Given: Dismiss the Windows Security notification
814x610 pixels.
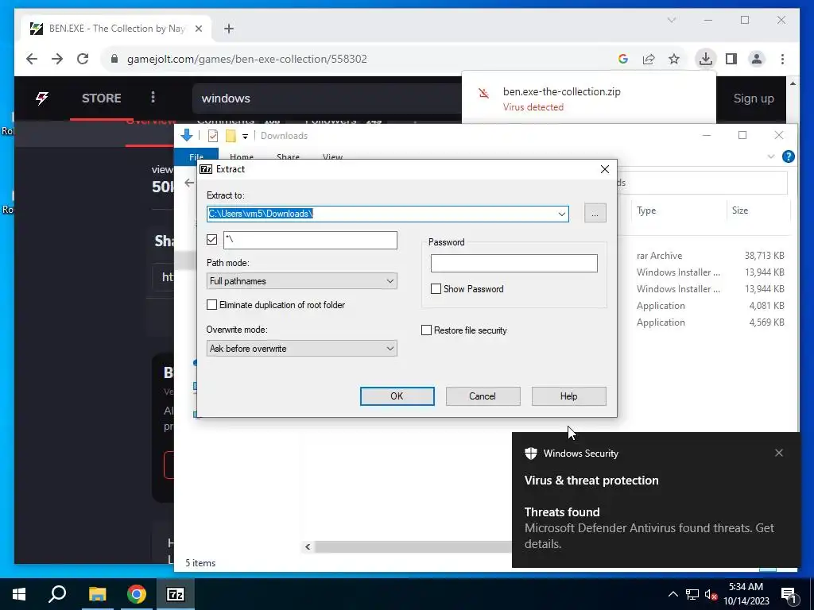Looking at the screenshot, I should (779, 453).
